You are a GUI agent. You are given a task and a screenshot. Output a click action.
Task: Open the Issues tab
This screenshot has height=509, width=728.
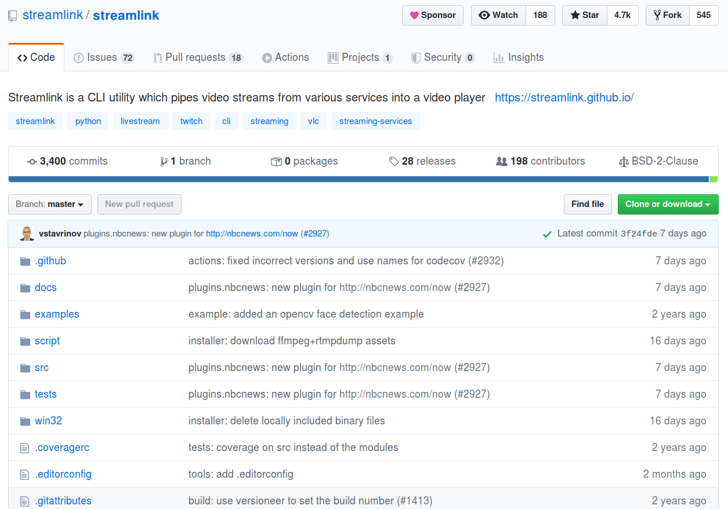coord(104,57)
